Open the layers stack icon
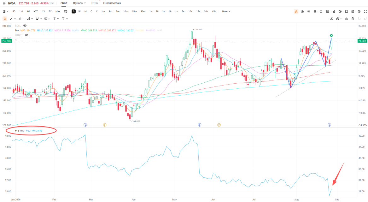The width and height of the screenshot is (368, 202). tap(315, 11)
